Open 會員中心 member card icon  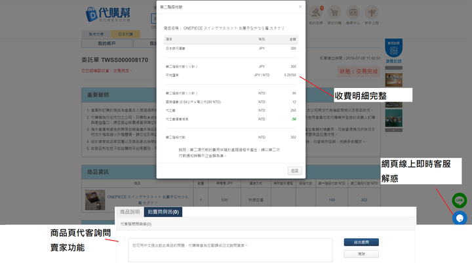(x=353, y=12)
